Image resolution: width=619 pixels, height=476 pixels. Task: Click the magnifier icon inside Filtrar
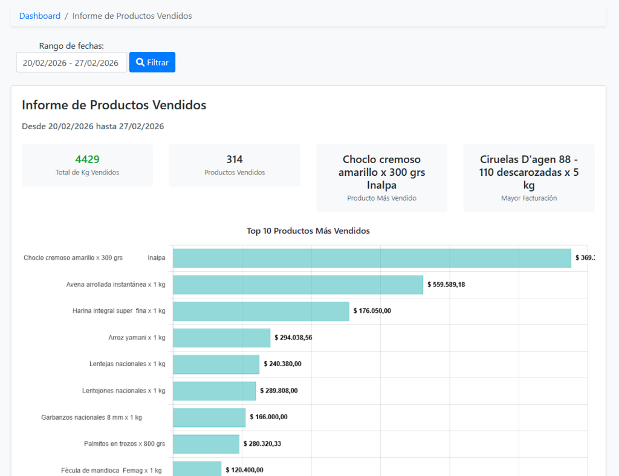(x=140, y=62)
